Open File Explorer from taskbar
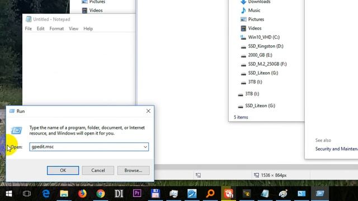Screen dimensions: 358x201 point(64,194)
